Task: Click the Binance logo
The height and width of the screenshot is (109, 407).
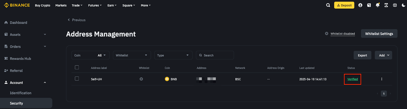Action: tap(17, 5)
